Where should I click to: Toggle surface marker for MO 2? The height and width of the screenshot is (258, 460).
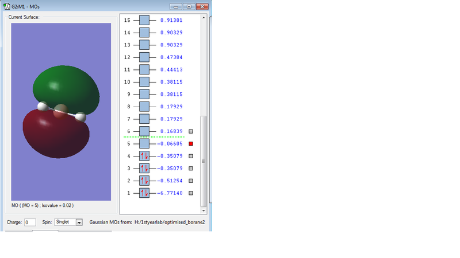191,181
